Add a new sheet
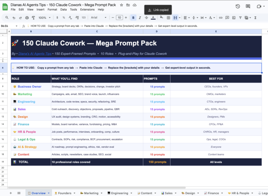Viewport: 268px width, 196px height. [10, 193]
